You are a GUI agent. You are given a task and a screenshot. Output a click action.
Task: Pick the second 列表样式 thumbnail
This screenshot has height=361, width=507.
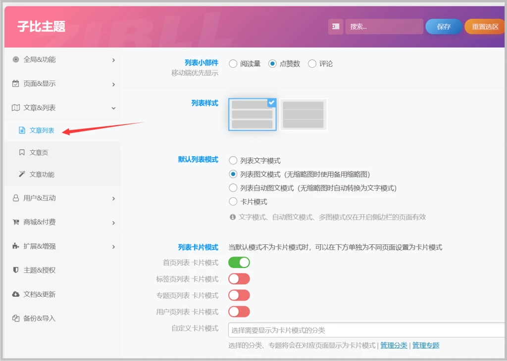coord(303,115)
